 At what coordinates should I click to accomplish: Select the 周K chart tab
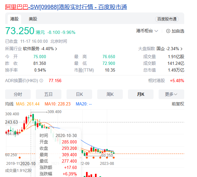tap(110, 94)
